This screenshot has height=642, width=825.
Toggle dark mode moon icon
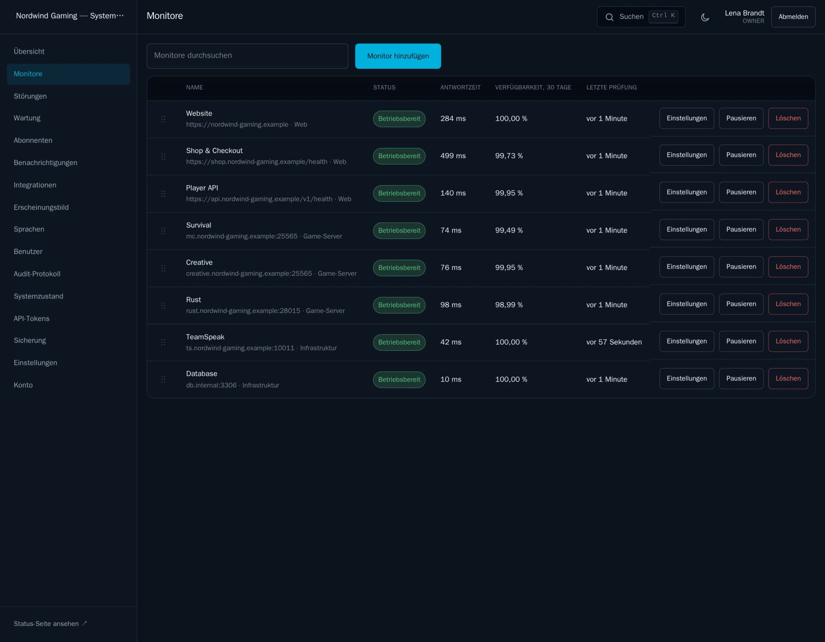pos(705,17)
